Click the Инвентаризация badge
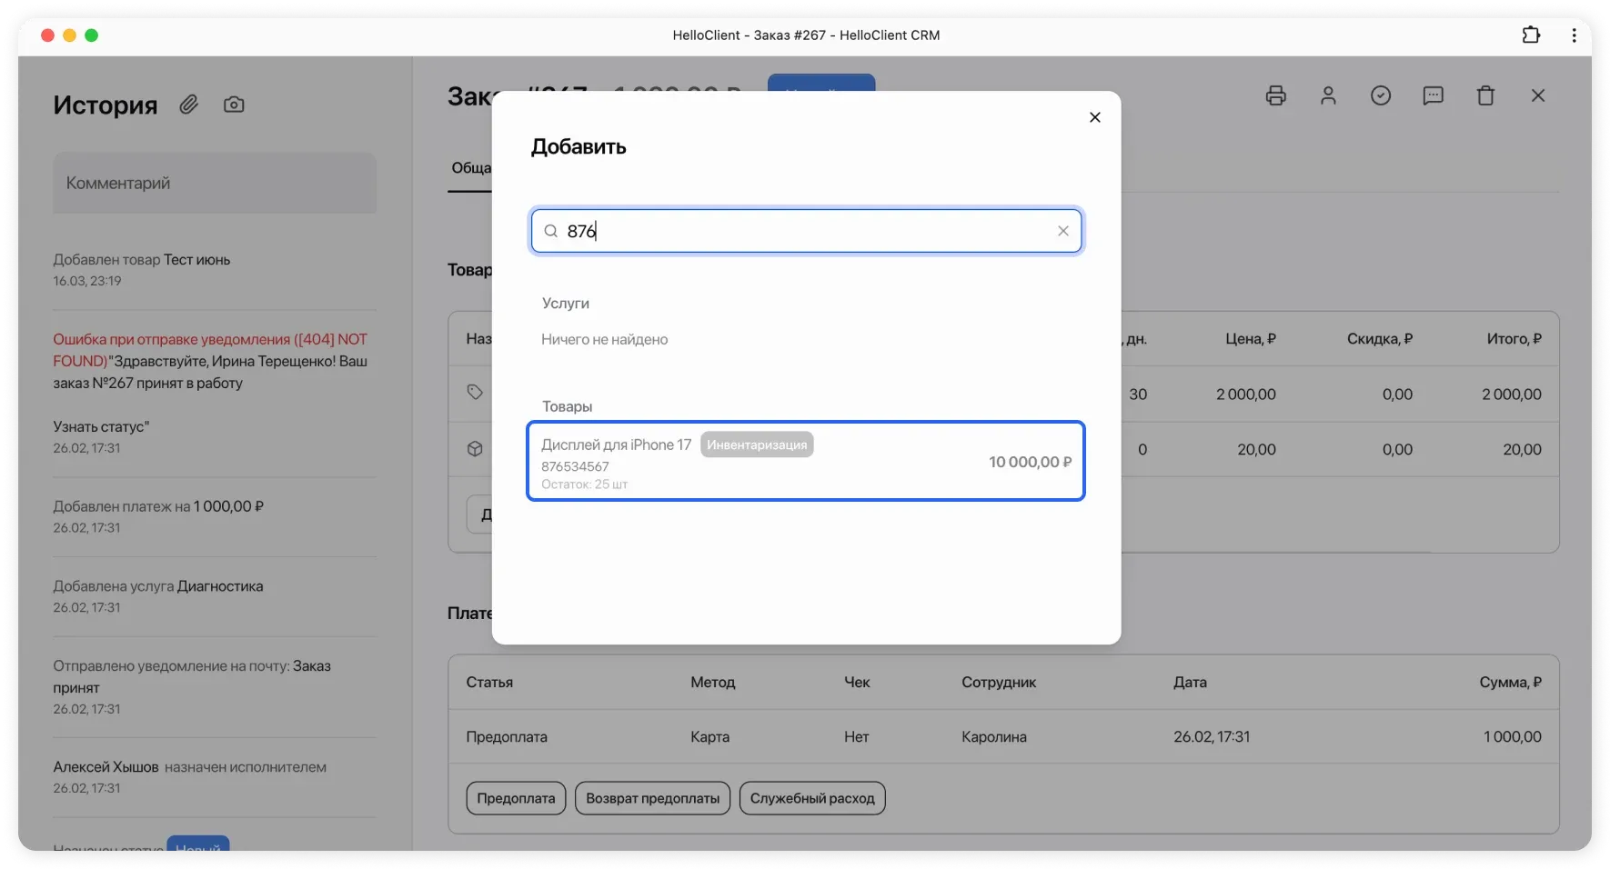The width and height of the screenshot is (1610, 869). click(x=757, y=444)
